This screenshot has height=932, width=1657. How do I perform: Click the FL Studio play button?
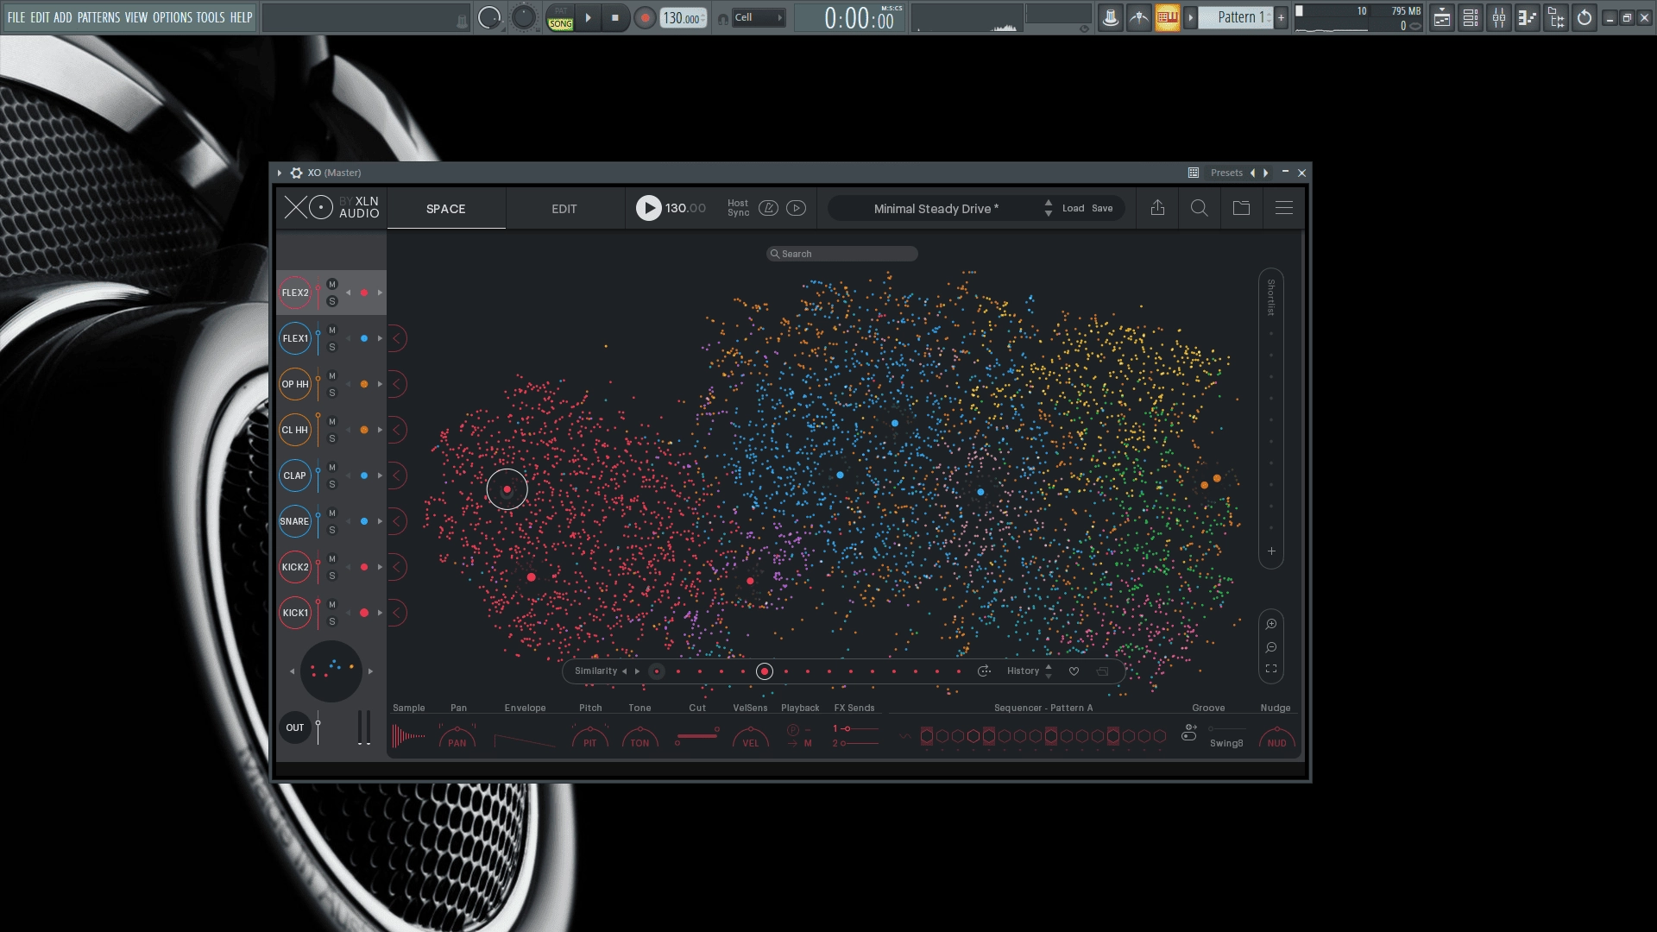coord(588,17)
